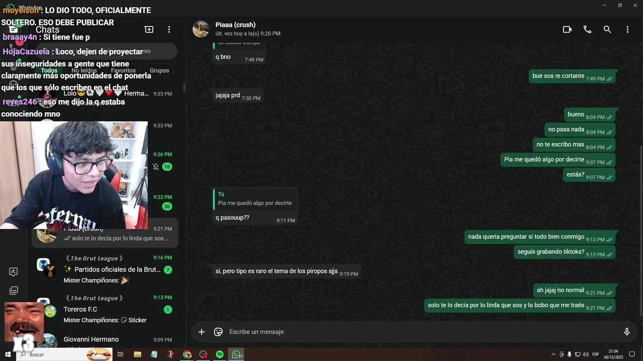Open the snipping scissors app on taskbar
Screen dimensions: 643x361
click(170, 354)
